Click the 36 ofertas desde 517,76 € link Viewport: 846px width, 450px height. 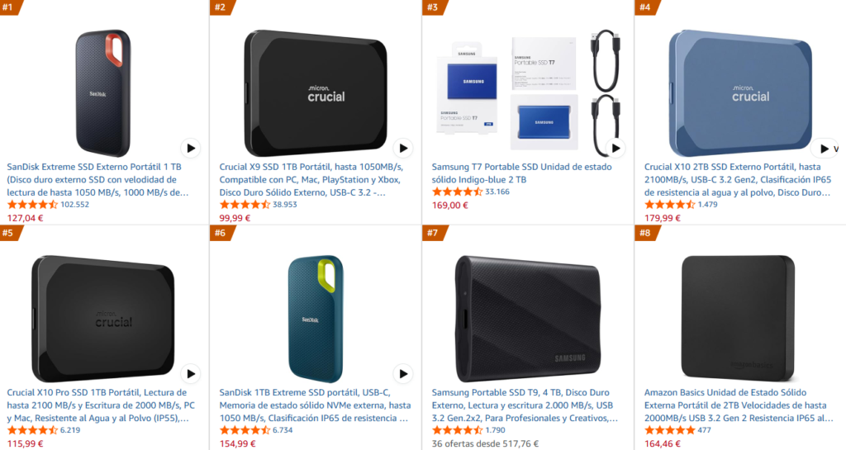tap(485, 443)
